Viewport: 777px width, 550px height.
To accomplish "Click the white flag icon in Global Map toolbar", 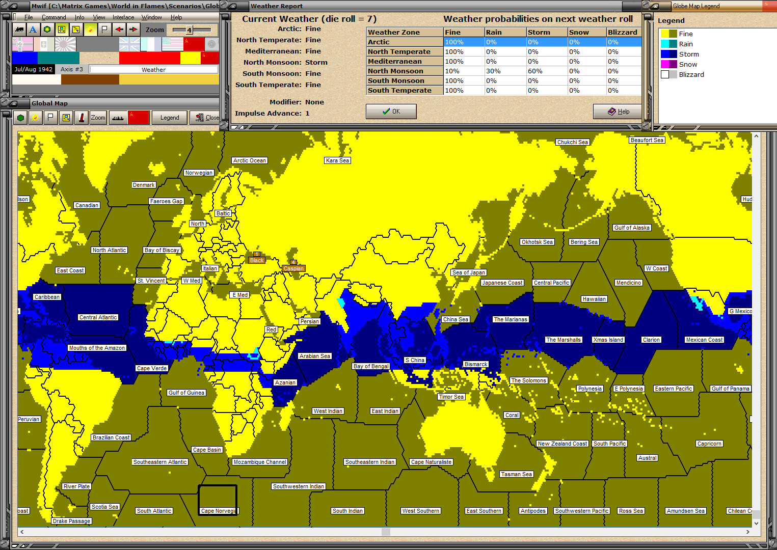I will tap(50, 118).
